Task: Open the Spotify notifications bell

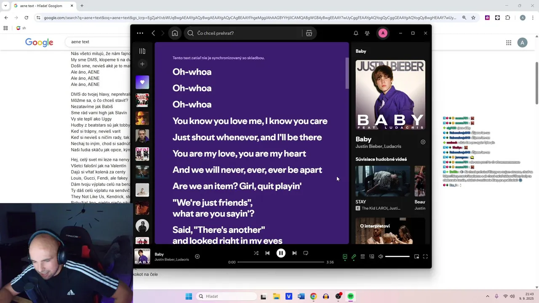Action: tap(356, 33)
